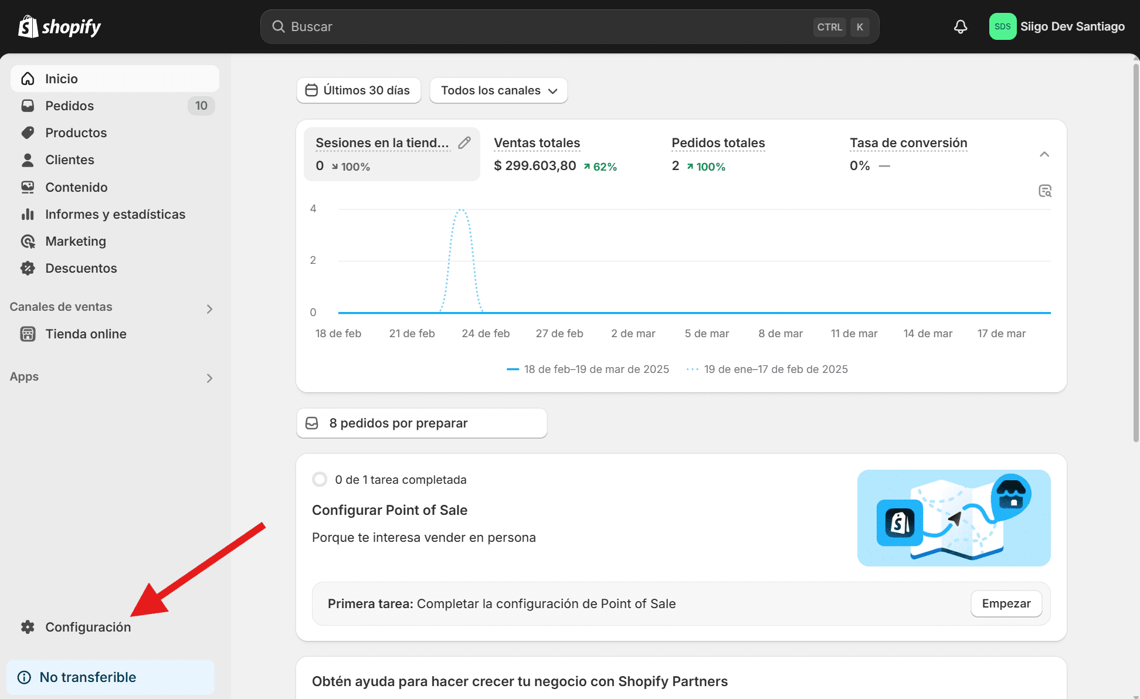The image size is (1140, 699).
Task: Open Marketing in the sidebar
Action: click(x=115, y=241)
